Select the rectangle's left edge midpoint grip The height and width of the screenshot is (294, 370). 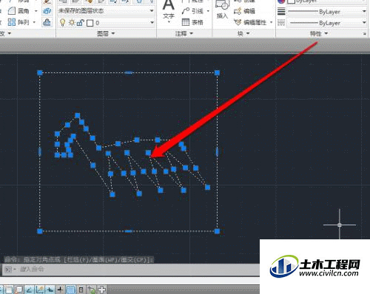click(40, 152)
